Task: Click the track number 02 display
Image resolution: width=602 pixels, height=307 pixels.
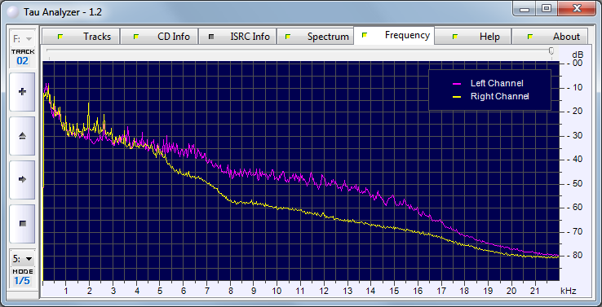Action: (22, 61)
